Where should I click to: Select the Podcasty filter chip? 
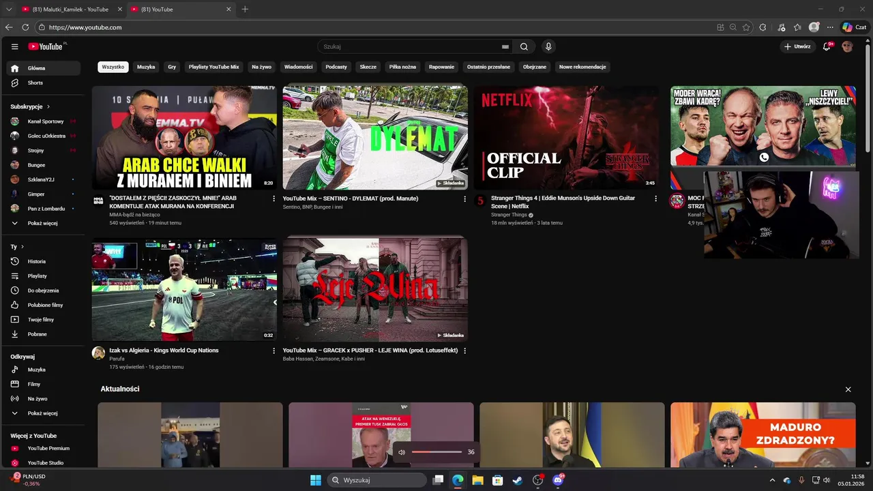click(336, 67)
